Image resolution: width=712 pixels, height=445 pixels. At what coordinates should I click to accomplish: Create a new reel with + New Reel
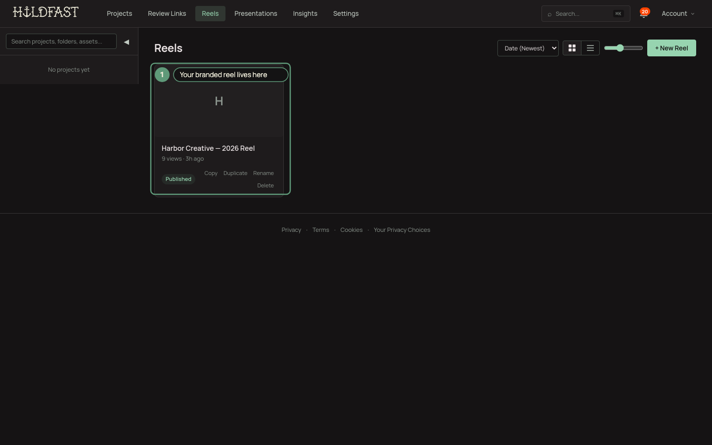pyautogui.click(x=671, y=48)
